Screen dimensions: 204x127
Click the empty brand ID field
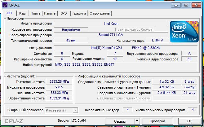161,29
